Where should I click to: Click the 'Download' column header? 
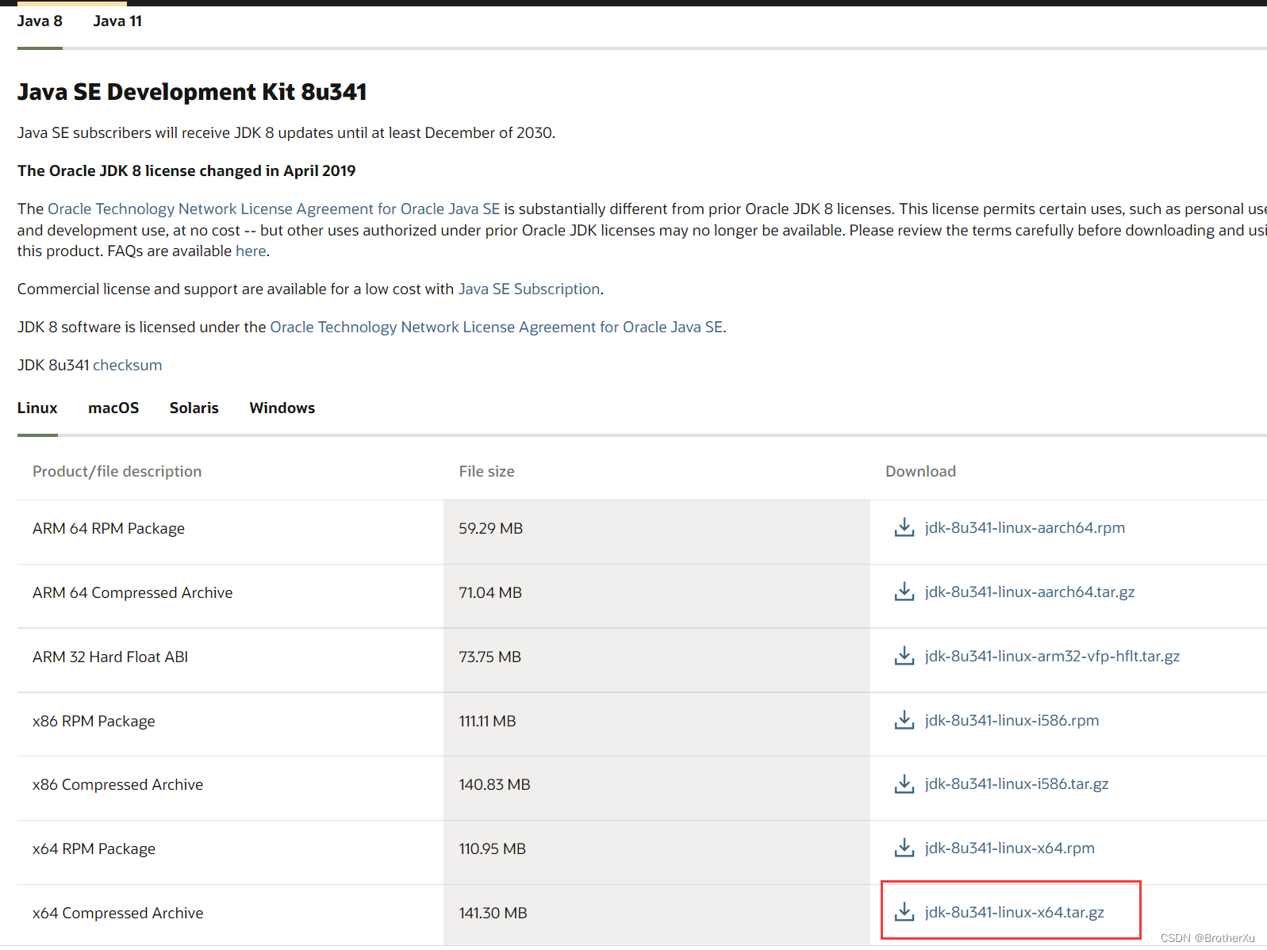[x=920, y=471]
